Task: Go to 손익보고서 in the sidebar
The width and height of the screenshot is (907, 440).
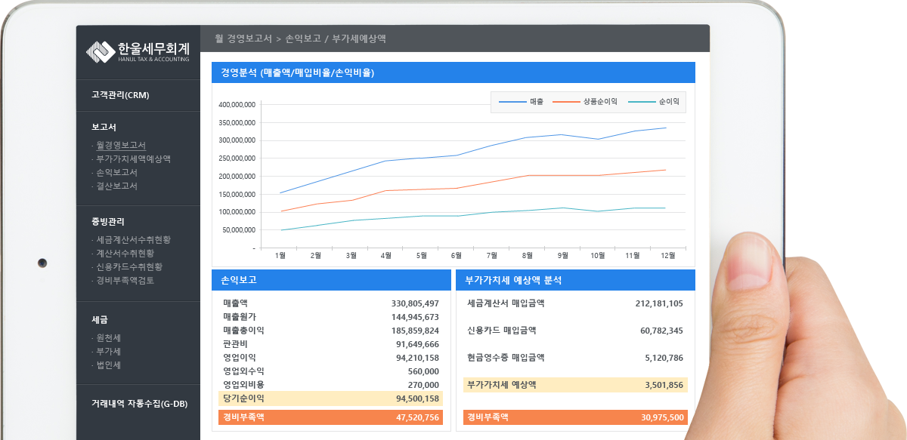Action: click(x=116, y=172)
